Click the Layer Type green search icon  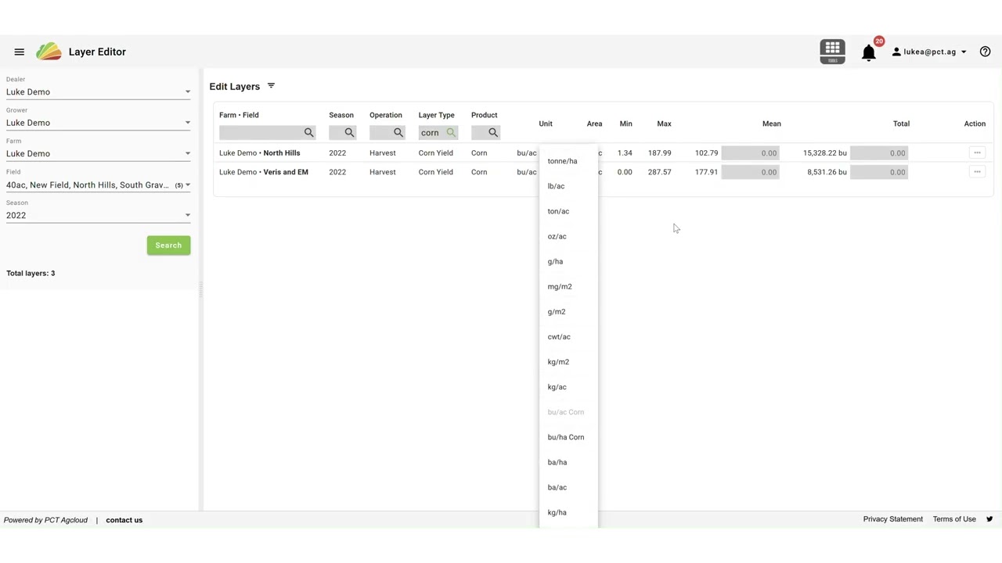[451, 133]
